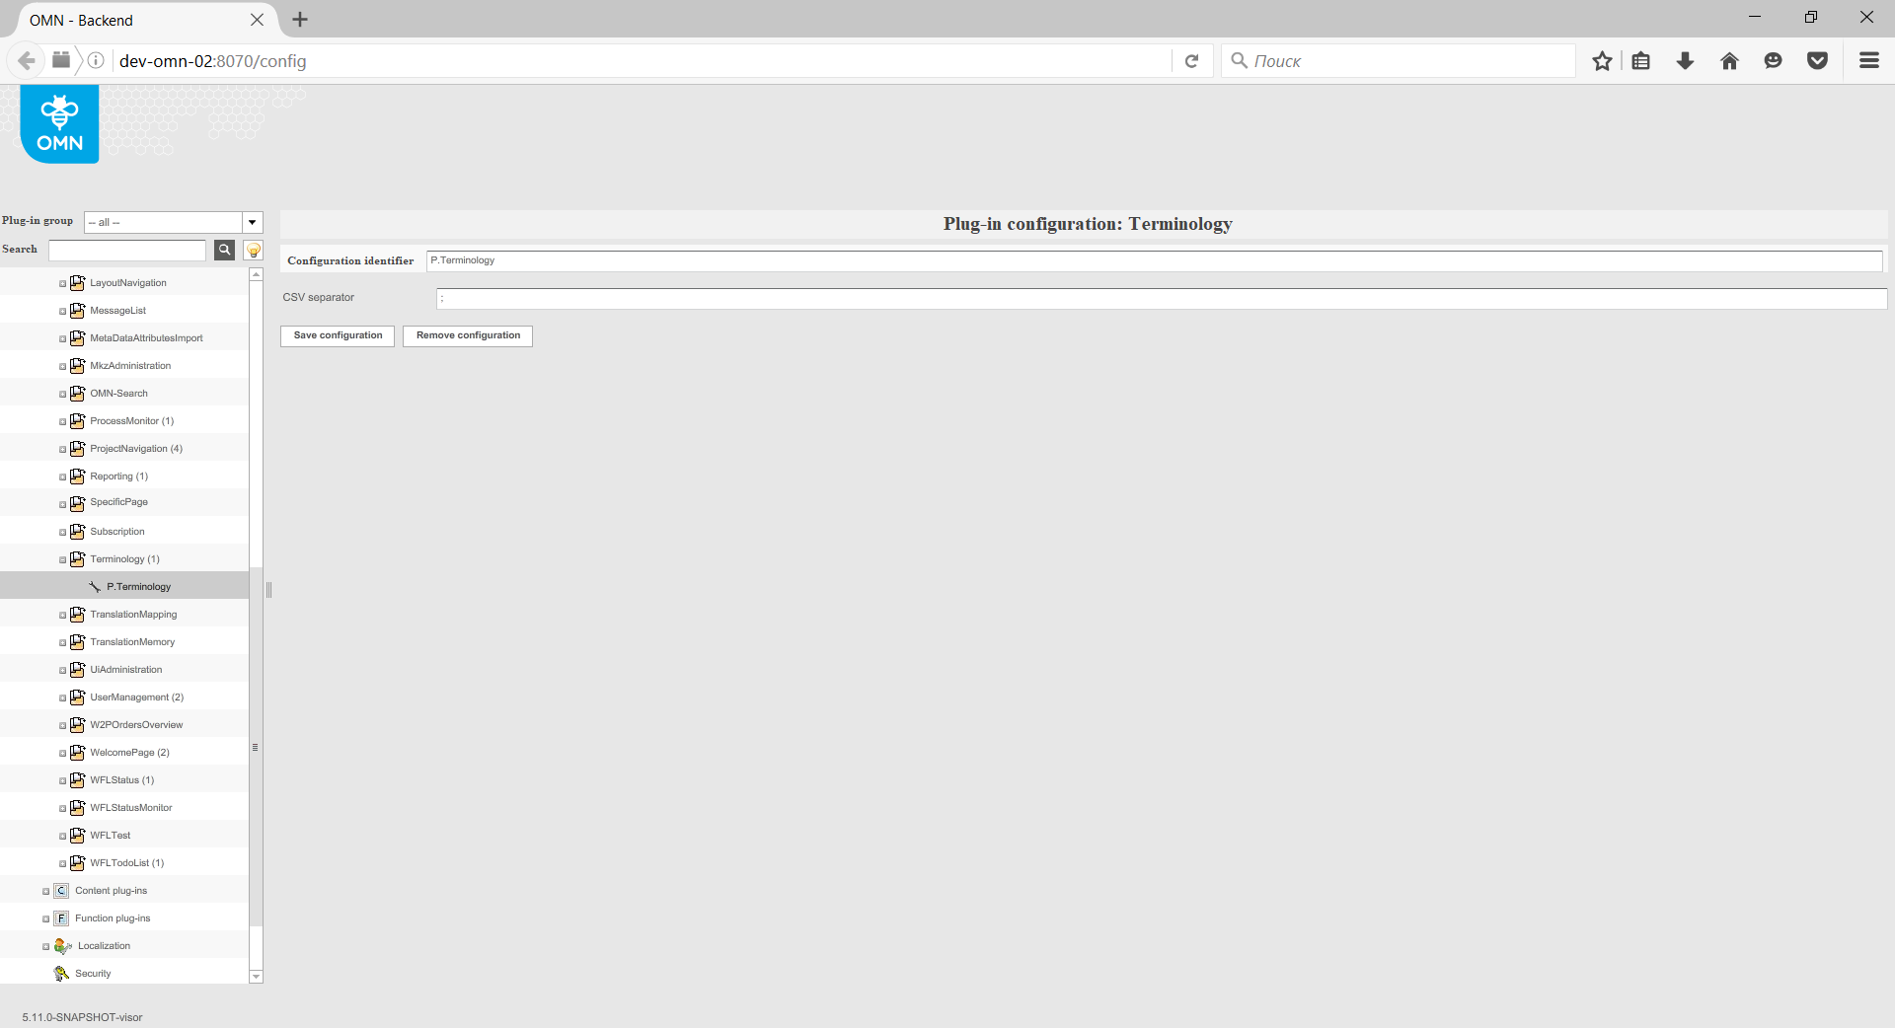Open the Plug-in group dropdown
Screen dimensions: 1895x1028
(x=253, y=222)
